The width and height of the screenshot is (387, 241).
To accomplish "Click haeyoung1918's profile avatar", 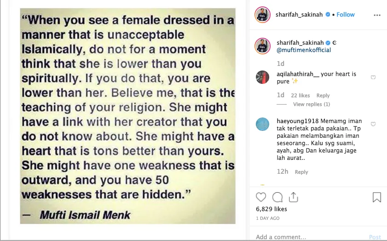I will coord(263,124).
